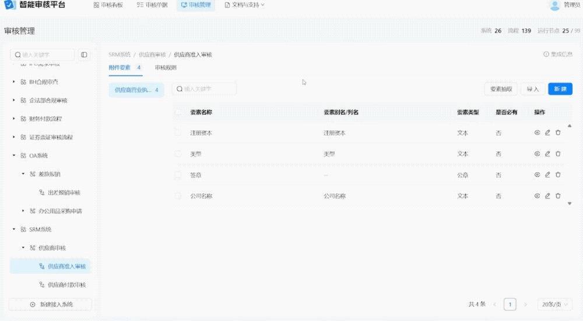Open the 管理员 user avatar
This screenshot has width=583, height=321.
tap(554, 5)
